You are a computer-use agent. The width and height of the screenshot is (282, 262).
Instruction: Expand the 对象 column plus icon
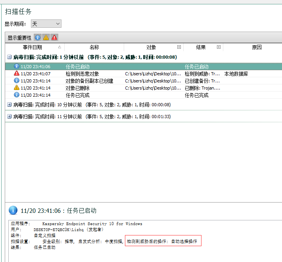pyautogui.click(x=179, y=47)
